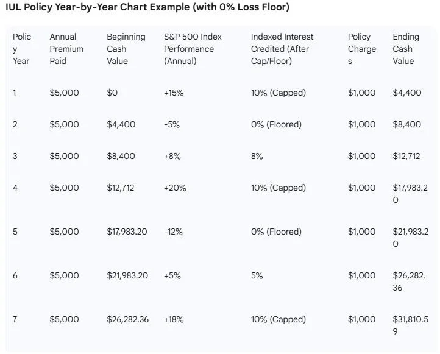Click the year 3 ending value $12,712
This screenshot has height=354, width=440.
click(406, 156)
